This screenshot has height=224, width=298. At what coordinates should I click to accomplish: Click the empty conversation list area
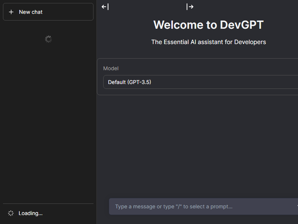48,119
